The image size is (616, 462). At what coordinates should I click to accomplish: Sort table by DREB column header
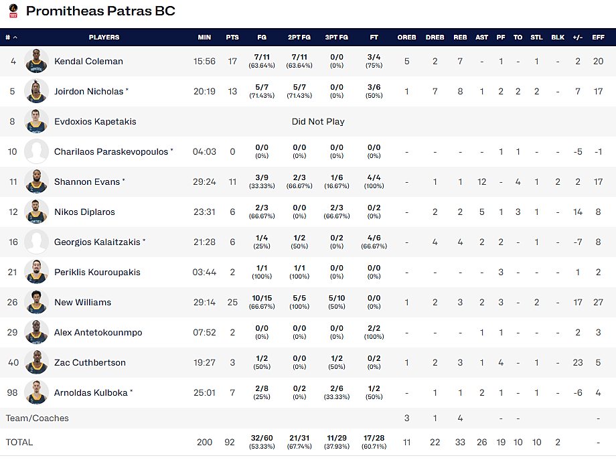coord(435,37)
